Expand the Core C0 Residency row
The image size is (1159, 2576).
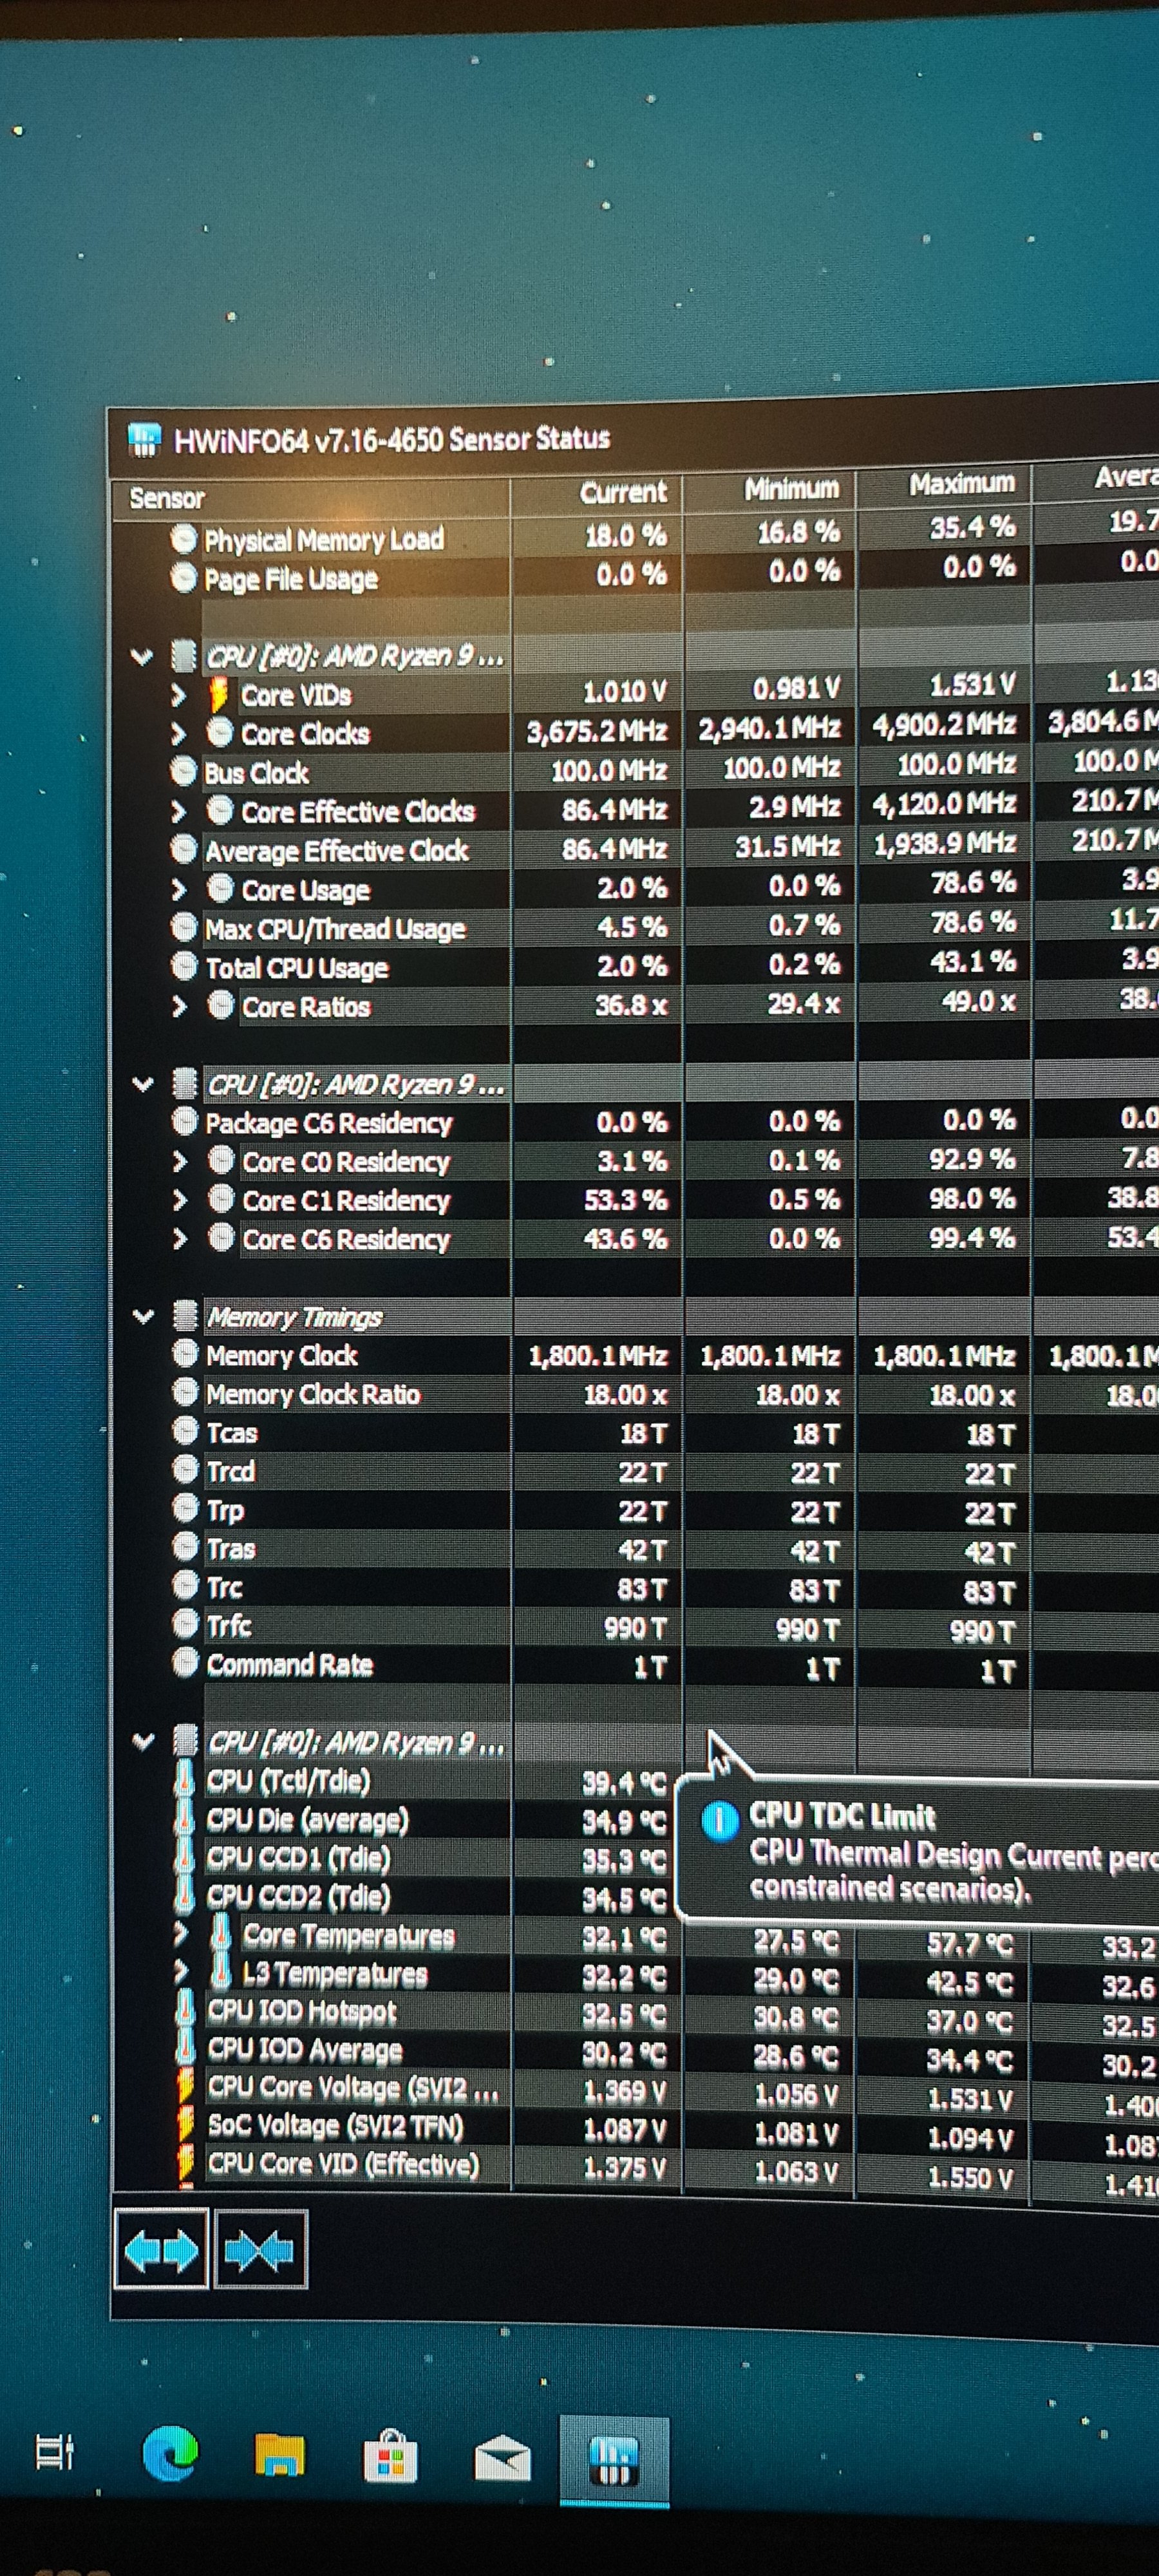tap(180, 1161)
